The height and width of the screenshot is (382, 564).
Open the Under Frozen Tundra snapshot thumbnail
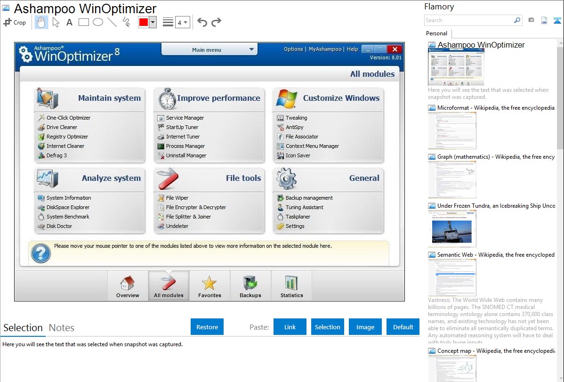[452, 228]
